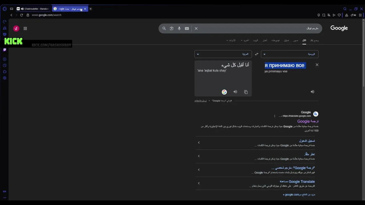Expand the تسجيل الدخول sitelink chevron
The height and width of the screenshot is (205, 365).
[199, 143]
